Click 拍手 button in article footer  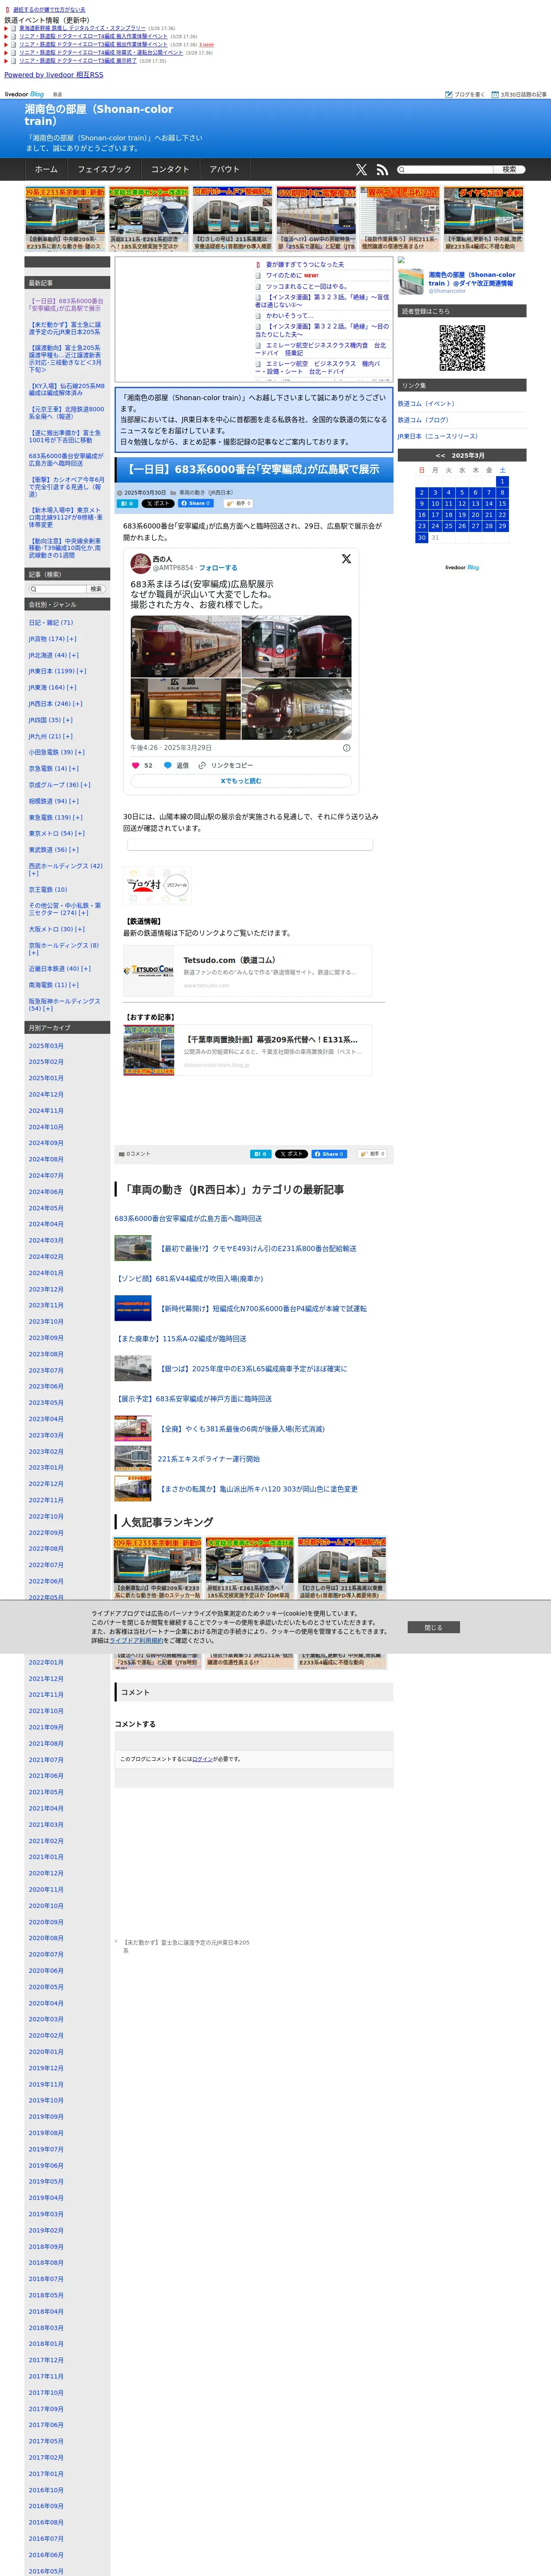pos(371,1154)
